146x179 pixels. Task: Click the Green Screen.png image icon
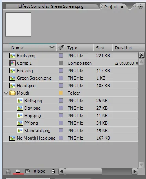pos(13,78)
